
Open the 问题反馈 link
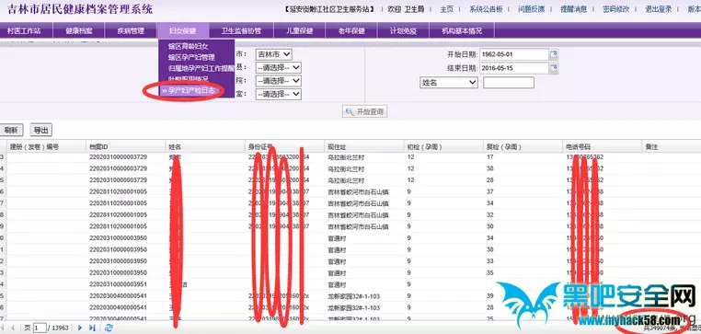532,9
